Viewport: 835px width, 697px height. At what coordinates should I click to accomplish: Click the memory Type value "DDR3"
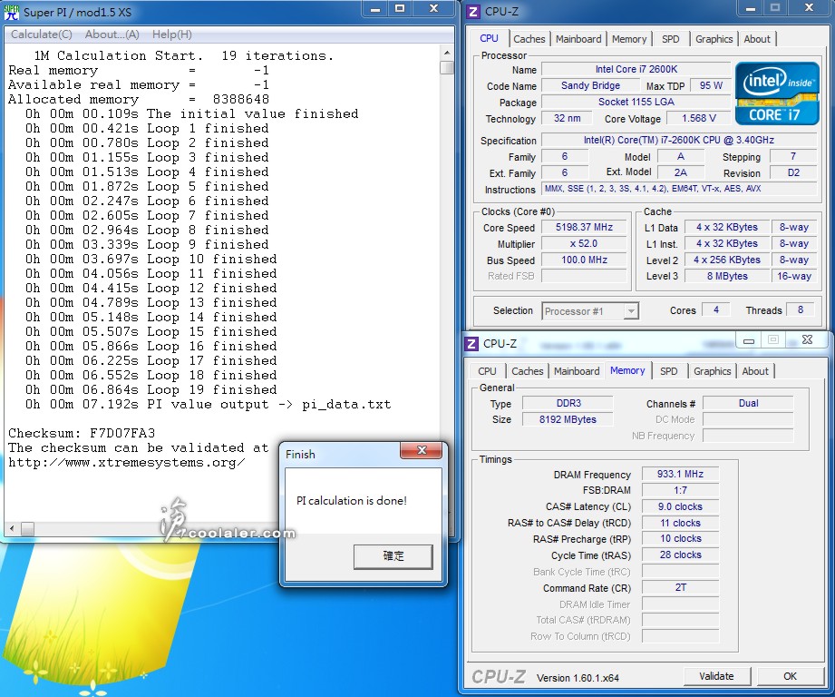[x=568, y=403]
